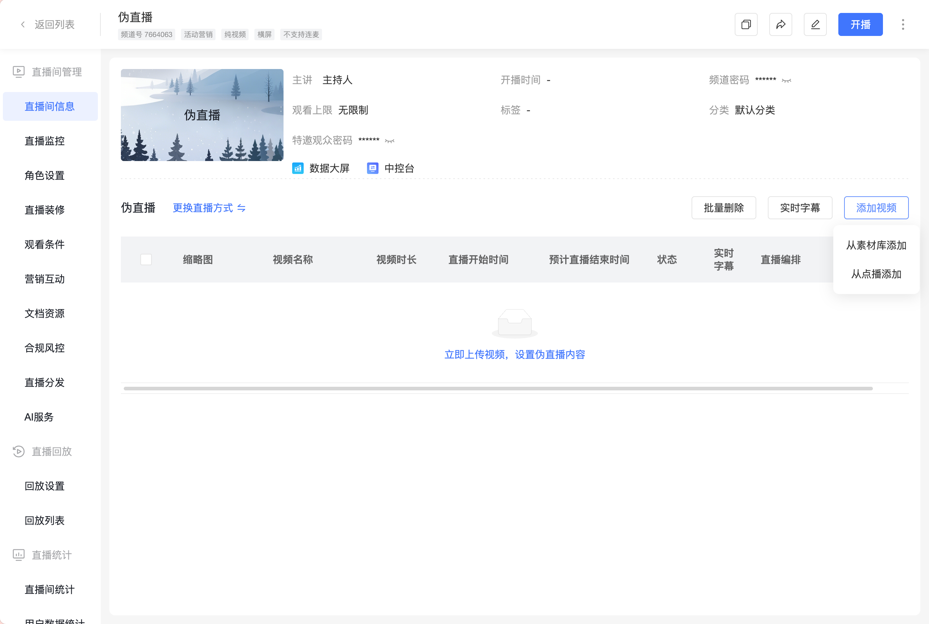Choose 从素材库添加 from the dropdown
The image size is (929, 624).
pyautogui.click(x=876, y=245)
